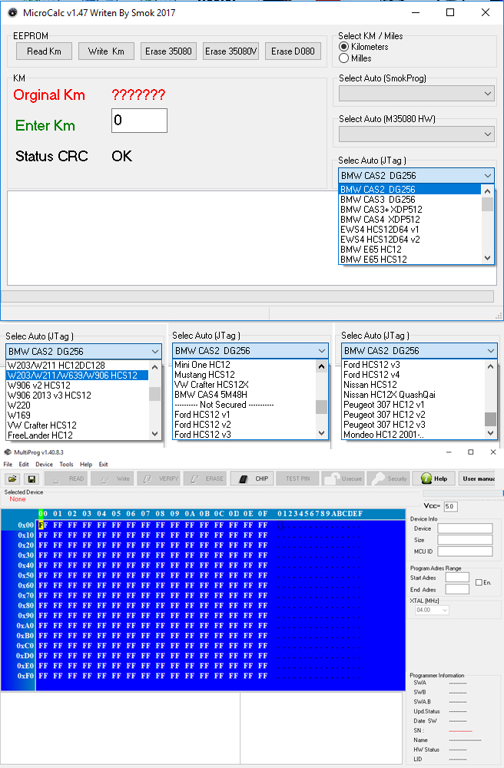Select the Kilometers radio button

[x=344, y=47]
